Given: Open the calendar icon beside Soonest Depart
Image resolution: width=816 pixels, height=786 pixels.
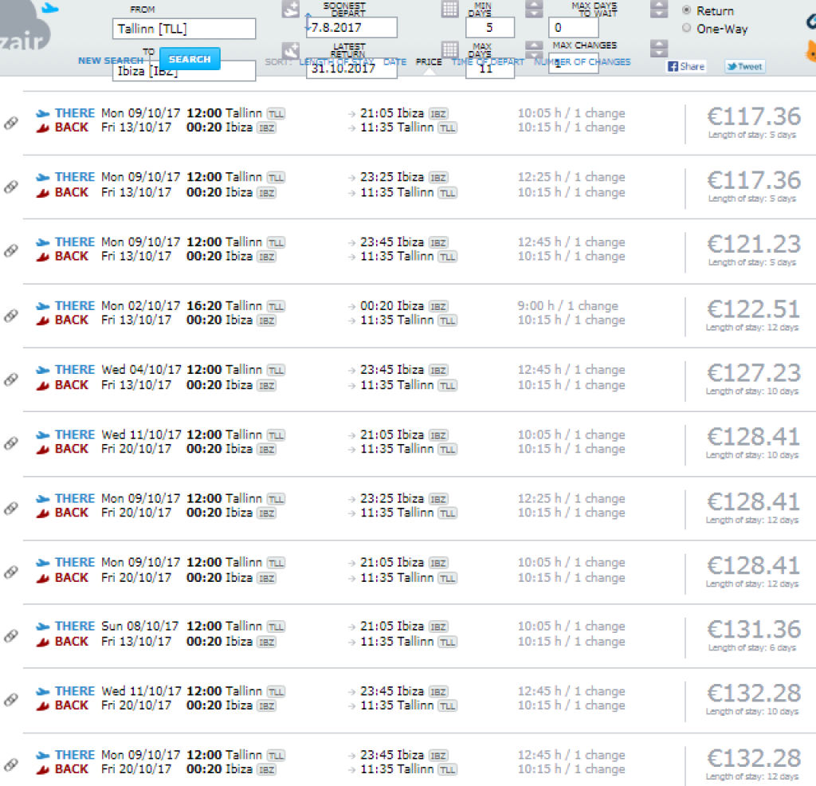Looking at the screenshot, I should tap(450, 10).
